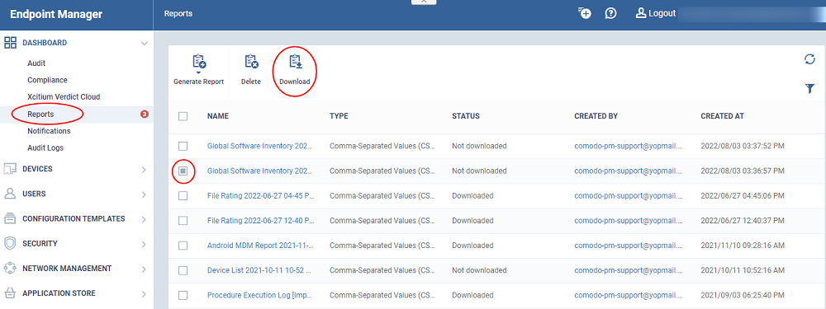Click creator email in Device List row
This screenshot has height=309, width=826.
point(629,270)
